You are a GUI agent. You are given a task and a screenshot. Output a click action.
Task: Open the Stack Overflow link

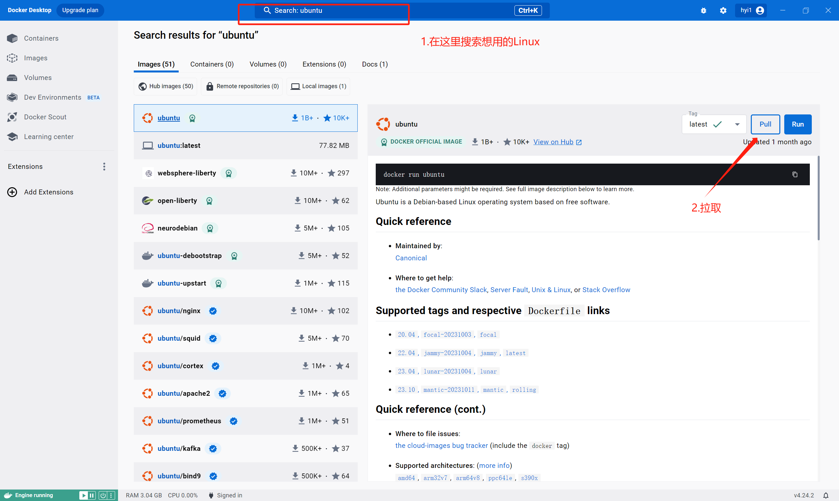606,290
